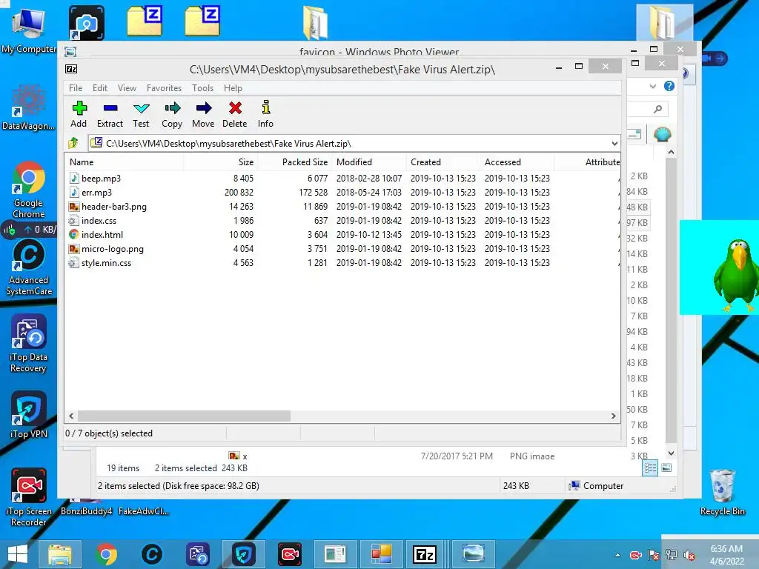The height and width of the screenshot is (569, 759).
Task: Open Google Chrome desktop shortcut
Action: 29,190
